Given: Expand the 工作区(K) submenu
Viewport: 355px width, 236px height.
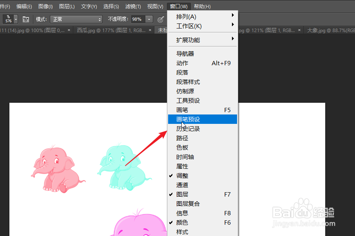Looking at the screenshot, I should coord(203,26).
